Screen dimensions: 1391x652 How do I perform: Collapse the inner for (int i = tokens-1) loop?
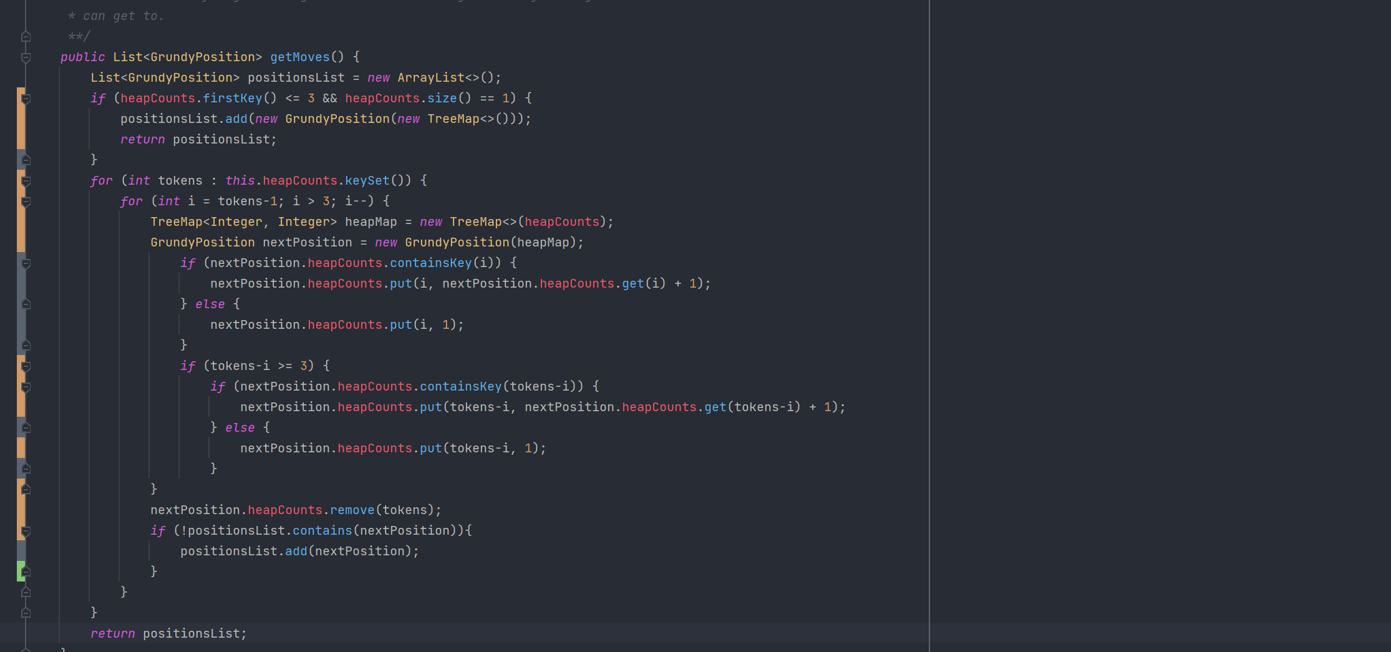[26, 202]
